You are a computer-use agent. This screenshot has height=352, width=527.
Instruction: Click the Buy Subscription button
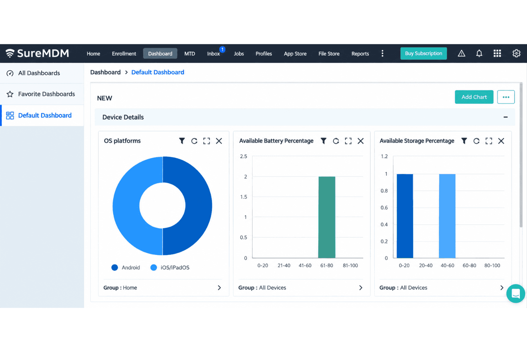tap(423, 53)
